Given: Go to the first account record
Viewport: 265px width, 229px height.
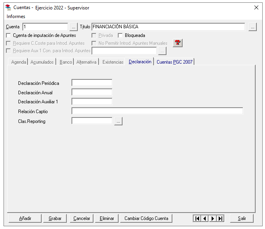Looking at the screenshot, I should (197, 218).
